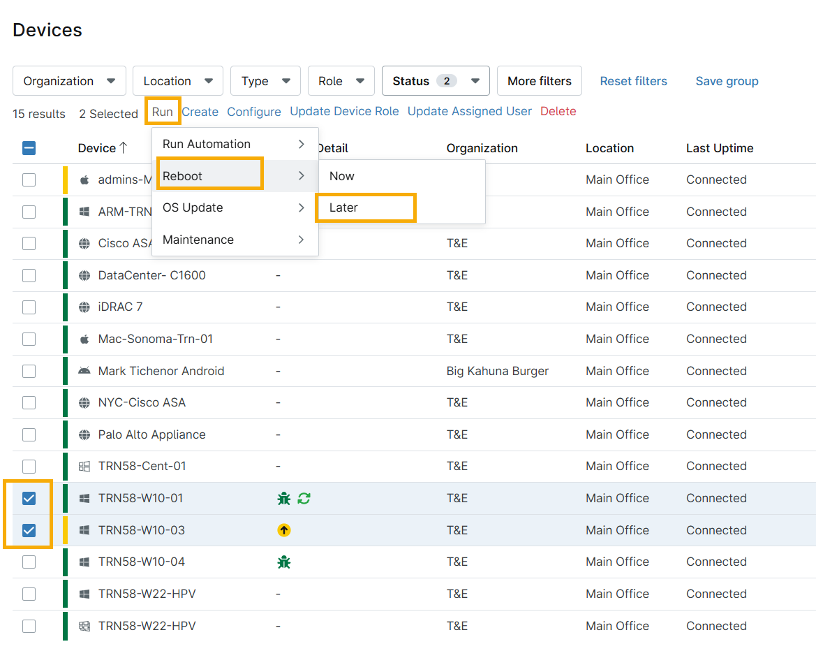The width and height of the screenshot is (816, 658).
Task: Click the Apple icon beside Mac-Sonoma-Trn-01
Action: pyautogui.click(x=84, y=339)
